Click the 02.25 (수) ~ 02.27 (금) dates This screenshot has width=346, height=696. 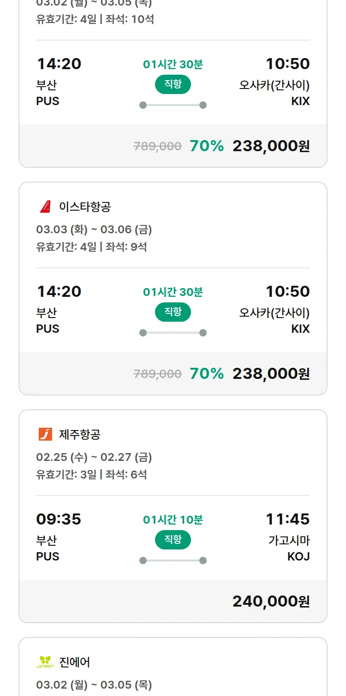coord(94,457)
